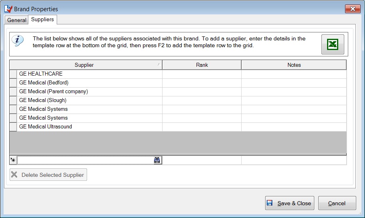This screenshot has height=218, width=365.
Task: Click Delete Selected Supplier button
Action: (x=48, y=175)
